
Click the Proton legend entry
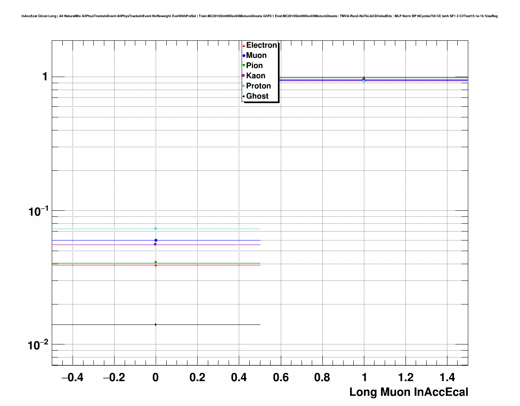(x=257, y=86)
